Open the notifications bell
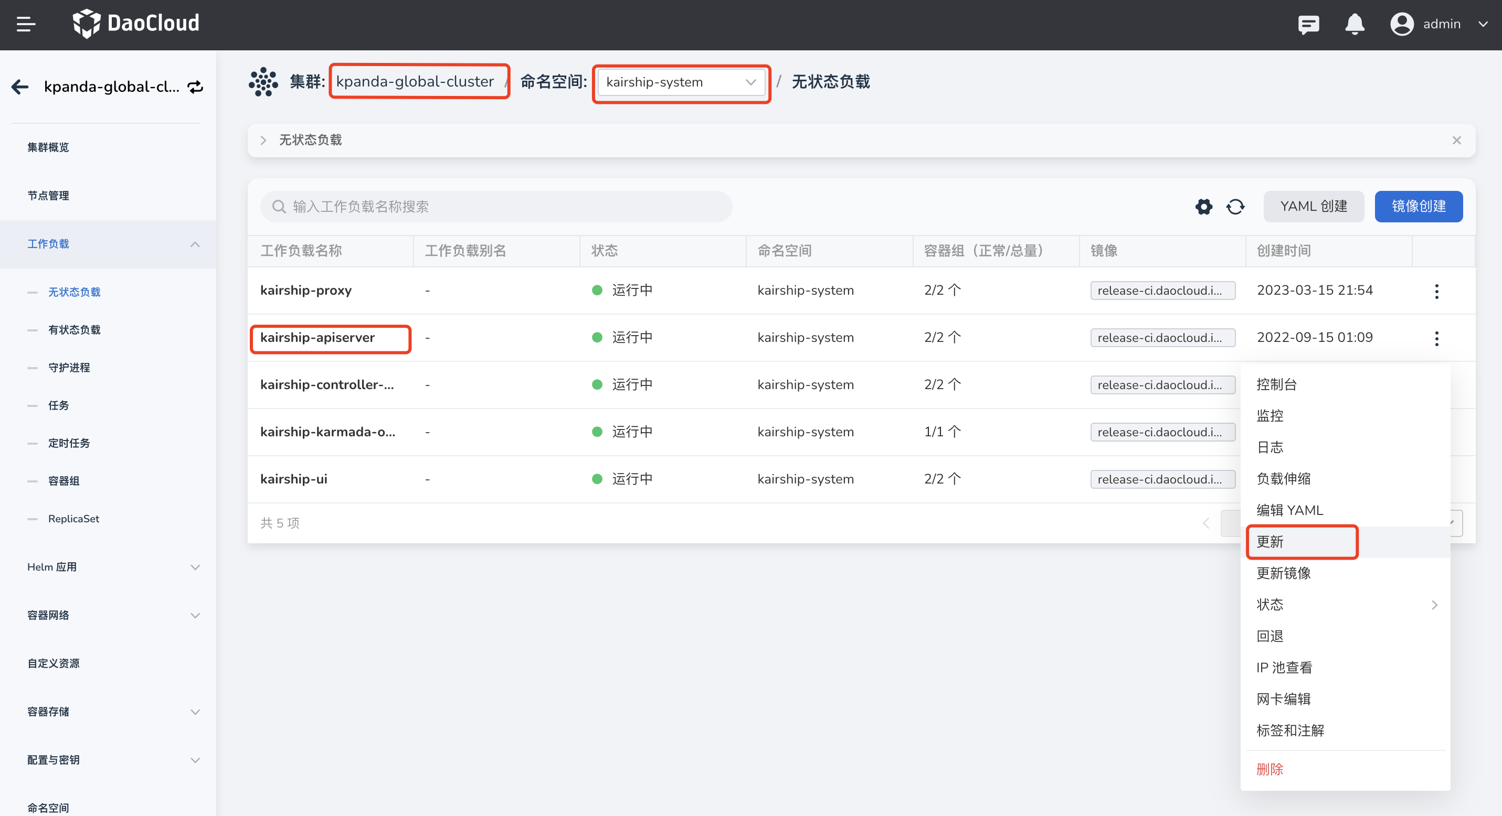This screenshot has width=1502, height=816. (1355, 24)
